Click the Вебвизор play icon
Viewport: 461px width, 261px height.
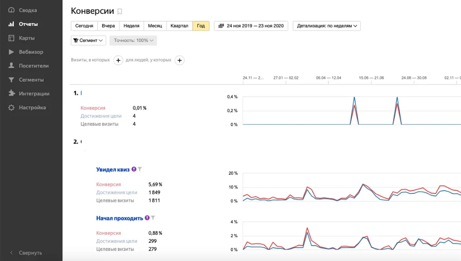click(11, 52)
